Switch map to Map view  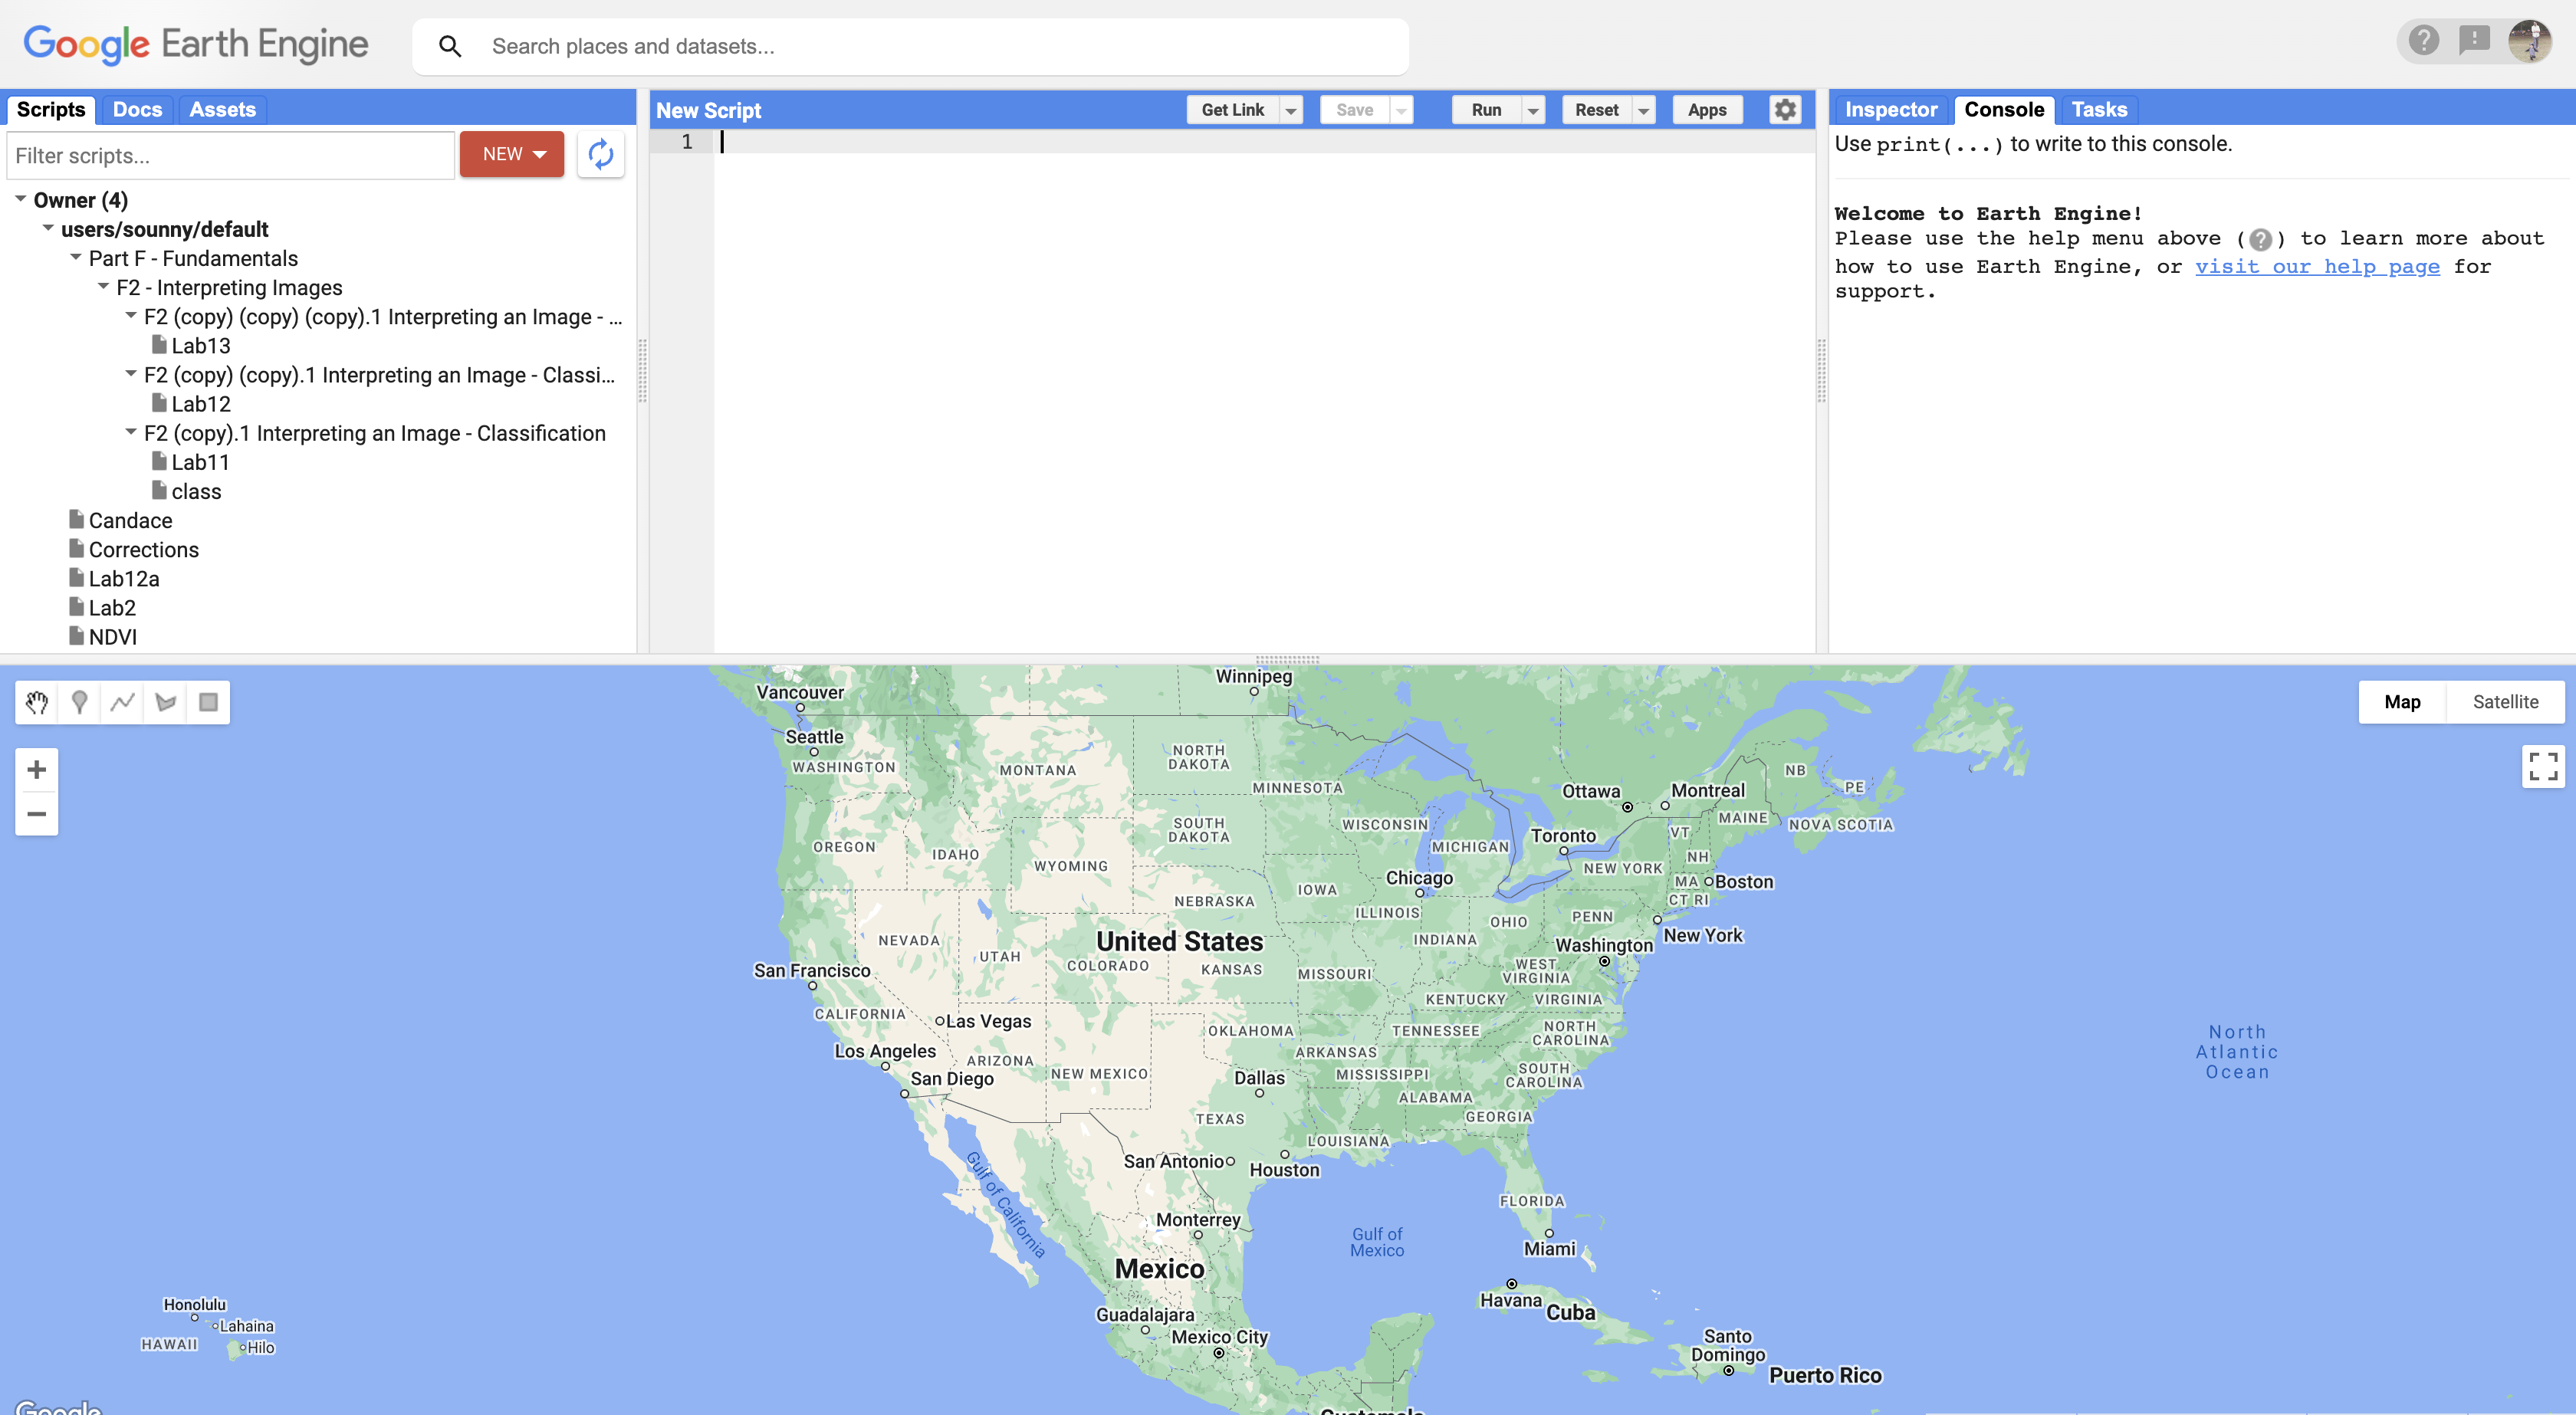pyautogui.click(x=2401, y=702)
